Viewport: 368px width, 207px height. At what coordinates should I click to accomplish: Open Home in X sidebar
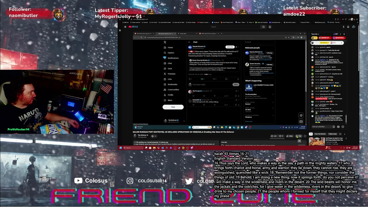pos(168,47)
